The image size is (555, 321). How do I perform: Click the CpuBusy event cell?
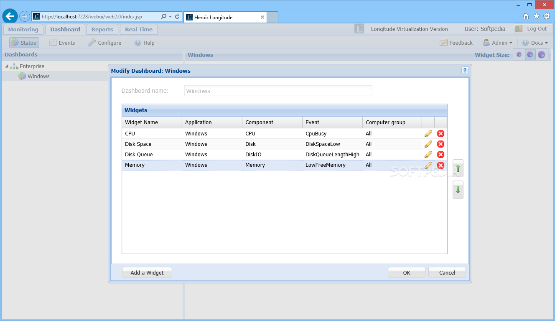[x=332, y=134]
